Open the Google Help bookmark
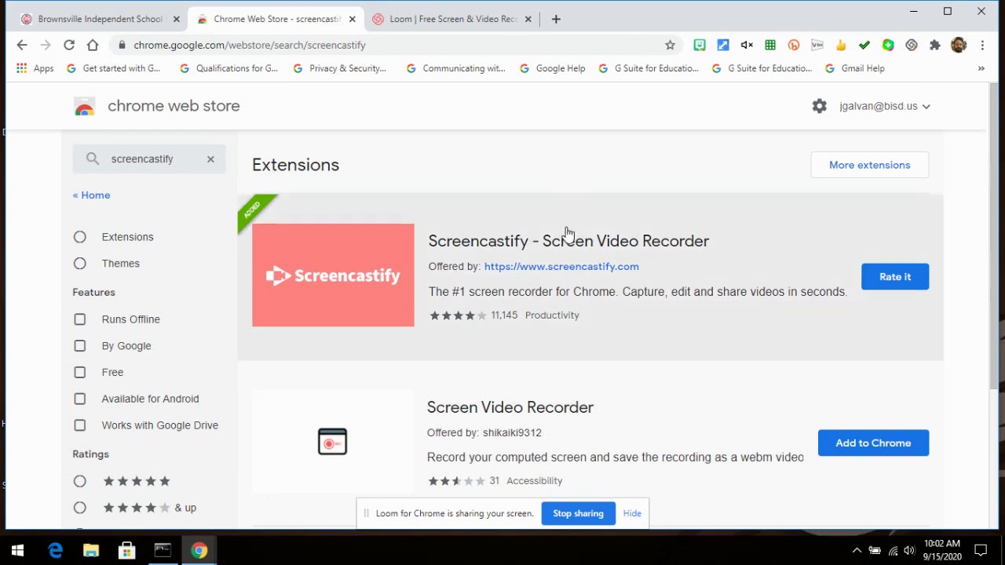Viewport: 1005px width, 565px height. 552,68
